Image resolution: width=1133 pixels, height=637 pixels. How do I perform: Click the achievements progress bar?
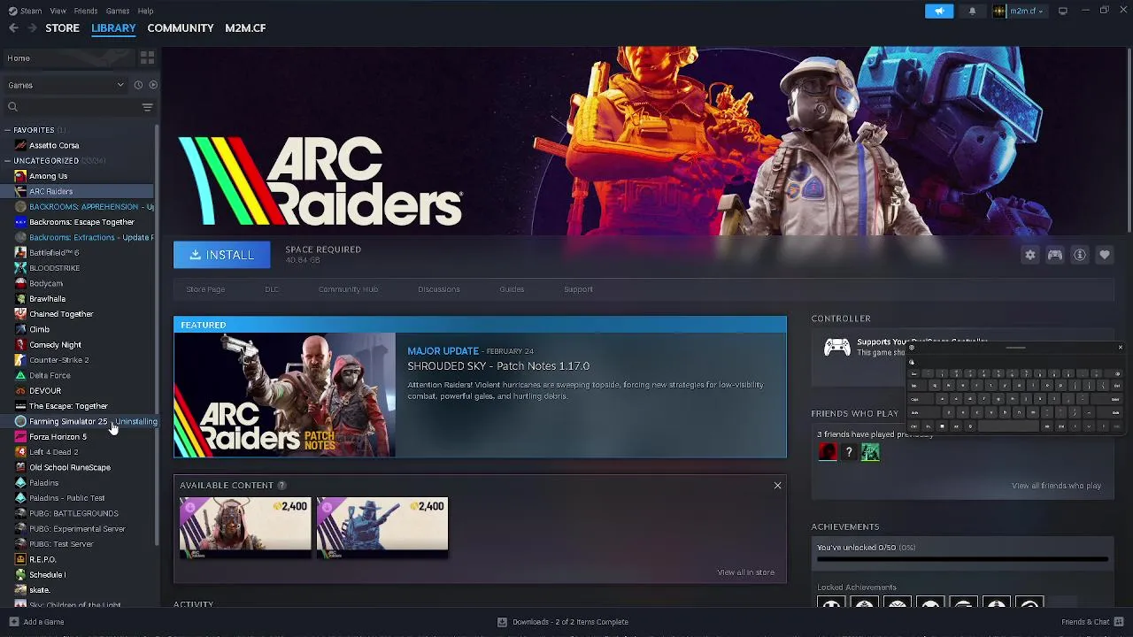click(962, 560)
